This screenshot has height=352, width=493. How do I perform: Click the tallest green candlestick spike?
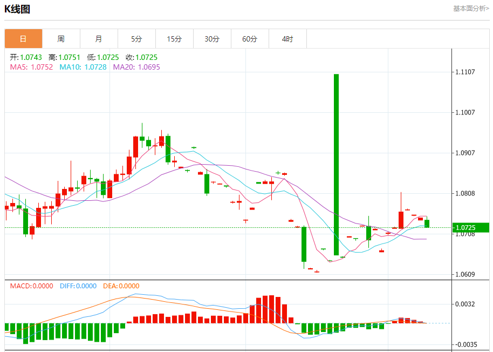[336, 165]
